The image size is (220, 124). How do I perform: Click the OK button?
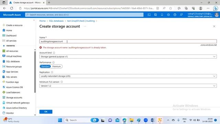[x=46, y=112]
